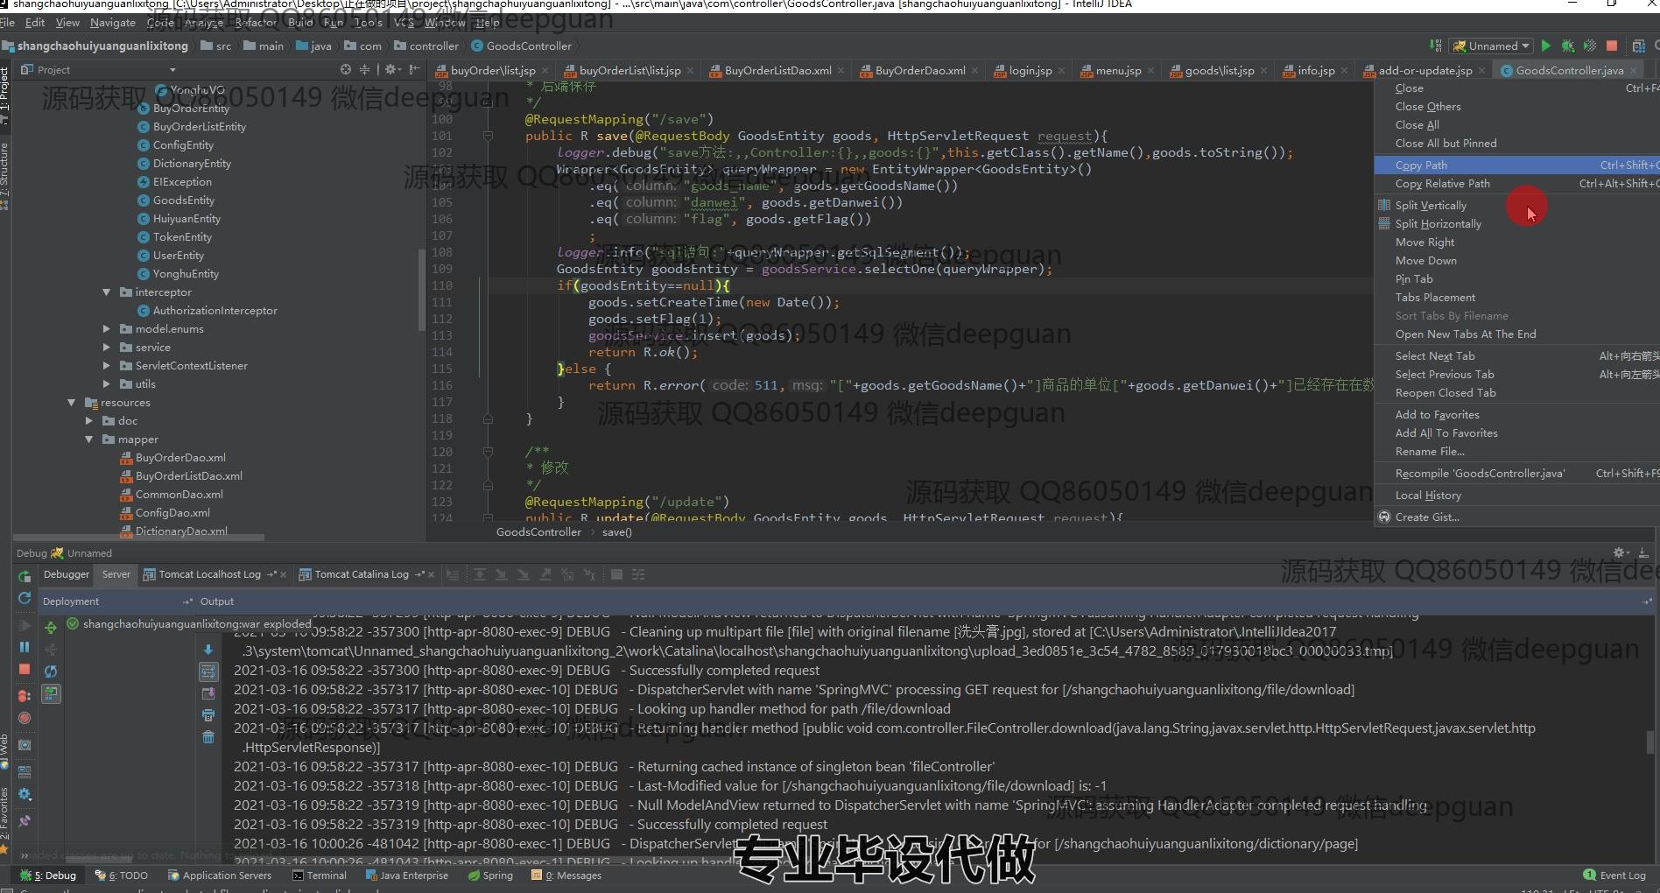Open Project view selector dropdown
This screenshot has height=893, width=1660.
tap(172, 70)
